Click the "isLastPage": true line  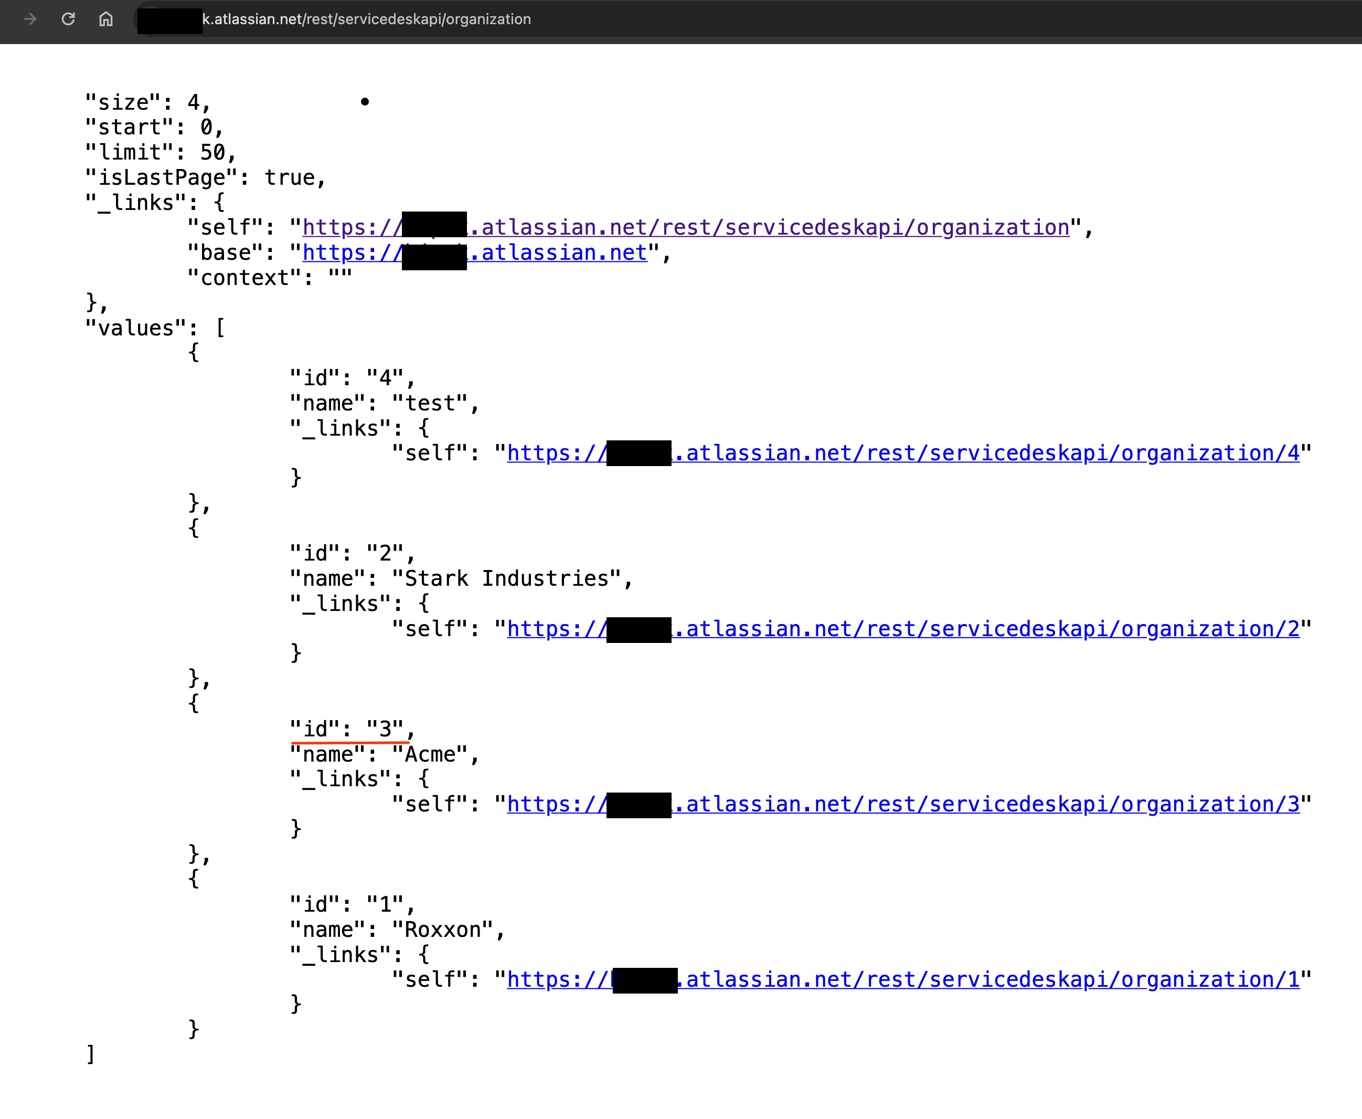(x=205, y=177)
